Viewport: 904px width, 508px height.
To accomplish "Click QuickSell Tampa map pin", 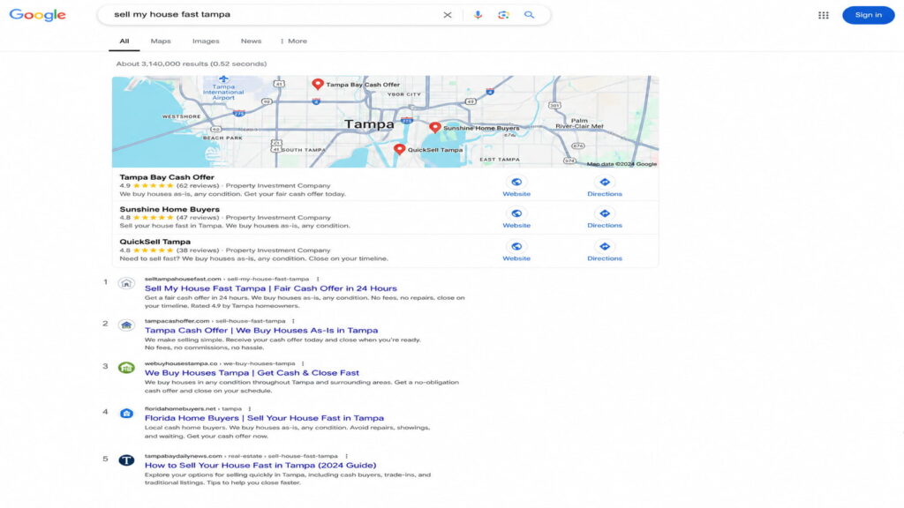I will coord(399,150).
